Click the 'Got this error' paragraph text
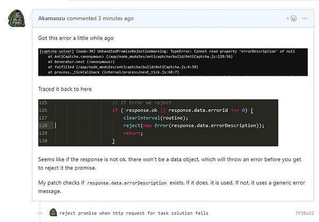Image resolution: width=319 pixels, height=222 pixels. (x=76, y=38)
